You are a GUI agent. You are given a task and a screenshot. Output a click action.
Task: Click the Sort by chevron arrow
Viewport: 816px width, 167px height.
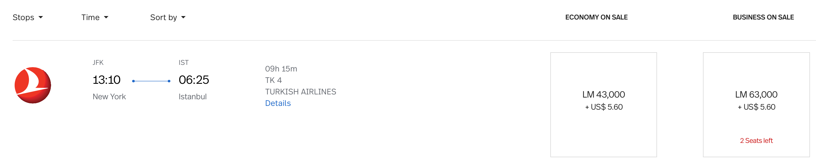click(184, 18)
